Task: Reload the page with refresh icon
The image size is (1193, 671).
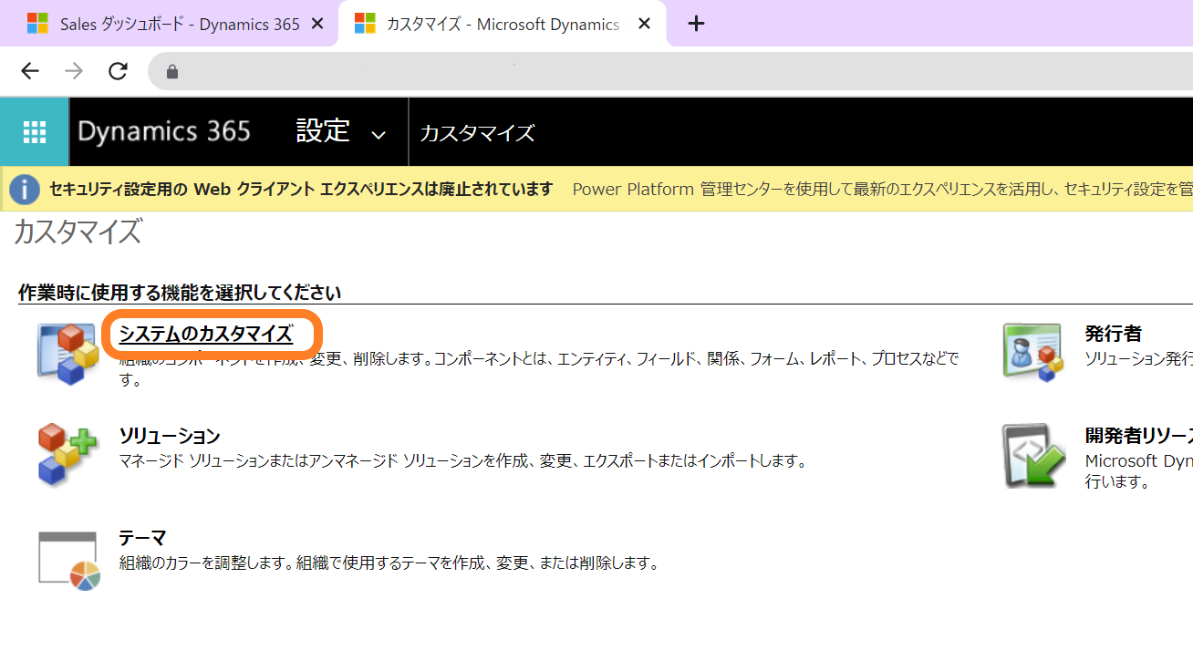Action: coord(118,71)
